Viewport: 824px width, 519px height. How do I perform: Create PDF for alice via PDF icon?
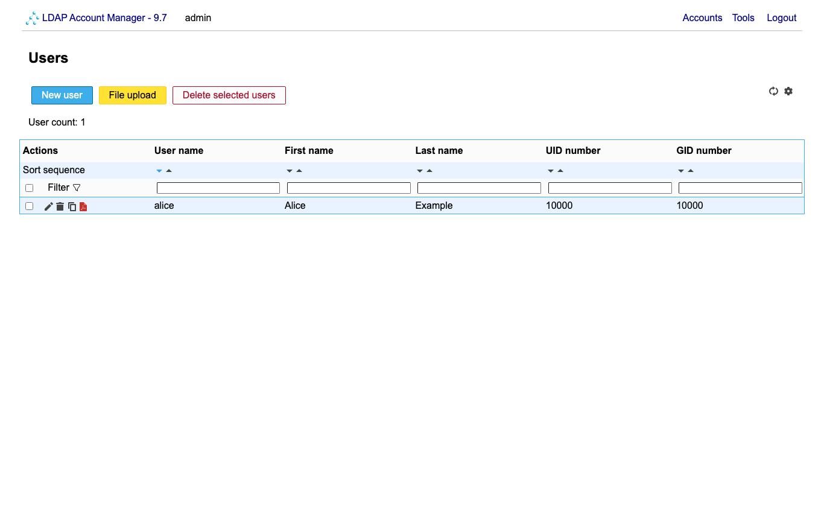pos(83,206)
